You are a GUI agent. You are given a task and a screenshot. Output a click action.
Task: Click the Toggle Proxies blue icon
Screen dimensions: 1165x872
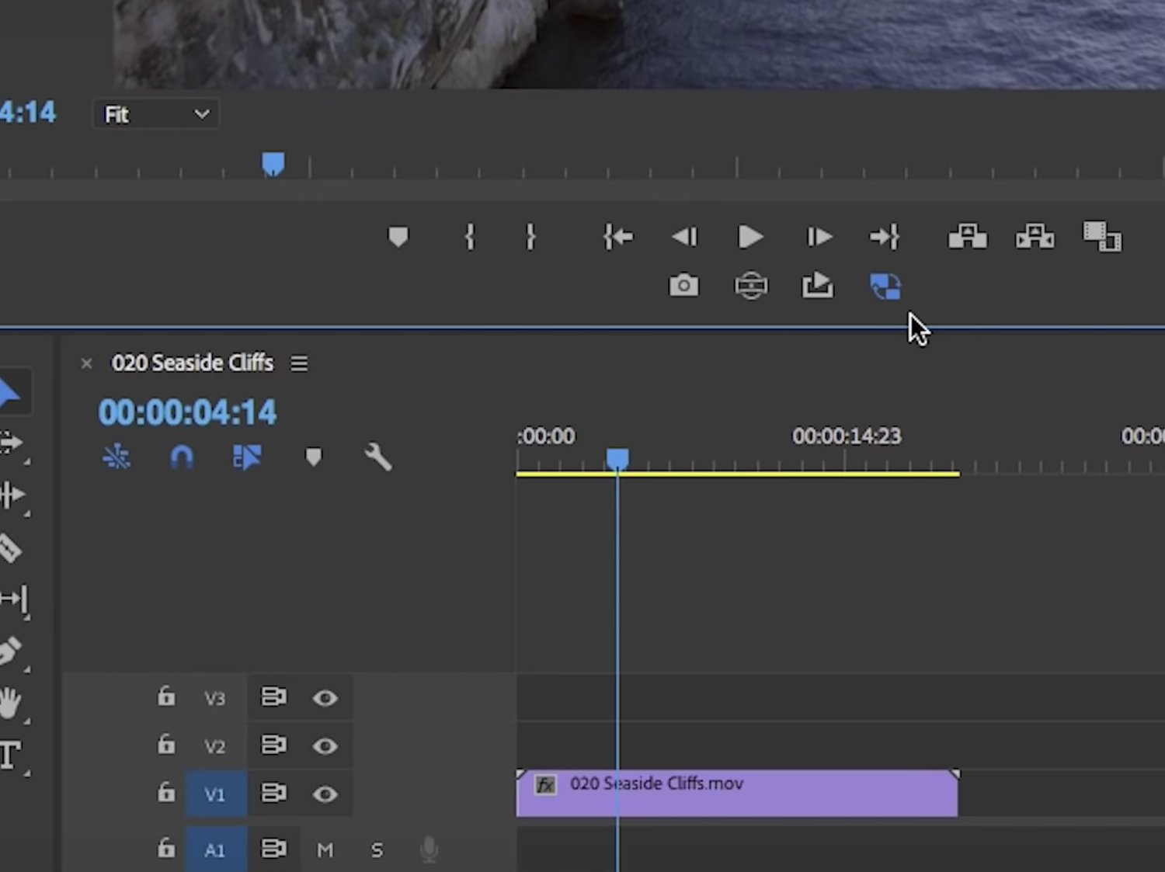point(885,286)
